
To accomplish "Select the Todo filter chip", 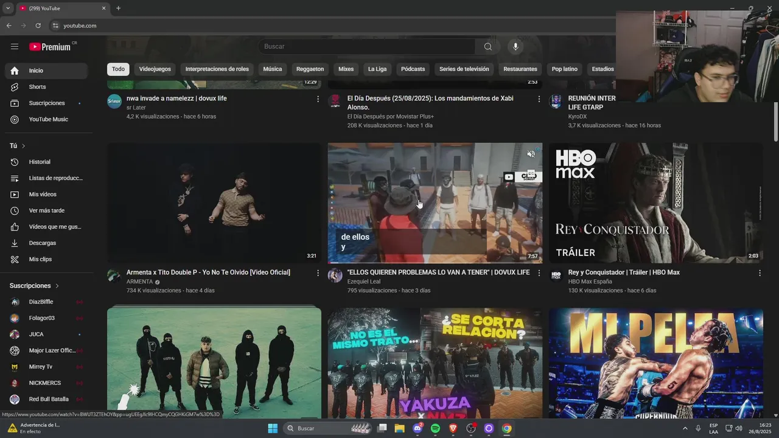I will pyautogui.click(x=118, y=69).
